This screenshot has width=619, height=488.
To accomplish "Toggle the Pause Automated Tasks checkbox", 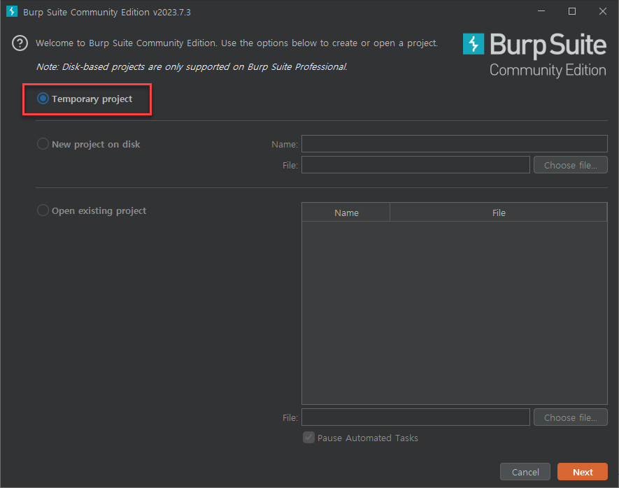I will (x=308, y=438).
